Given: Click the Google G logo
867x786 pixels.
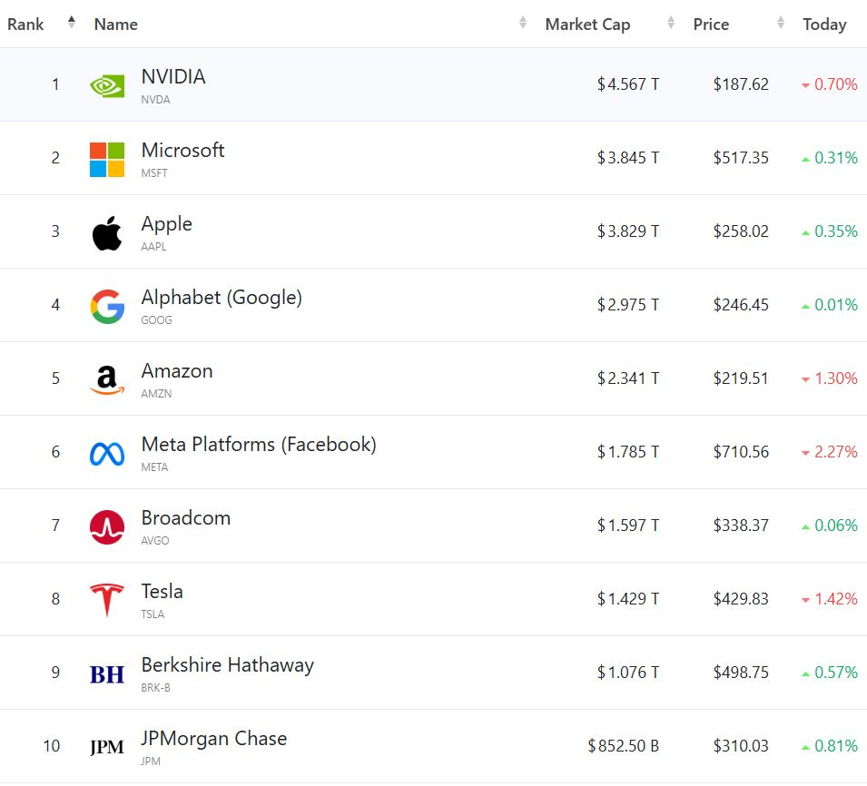Looking at the screenshot, I should (x=107, y=307).
